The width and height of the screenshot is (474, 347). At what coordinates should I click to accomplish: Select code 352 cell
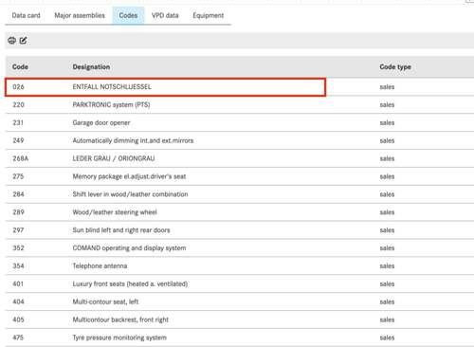pyautogui.click(x=18, y=248)
